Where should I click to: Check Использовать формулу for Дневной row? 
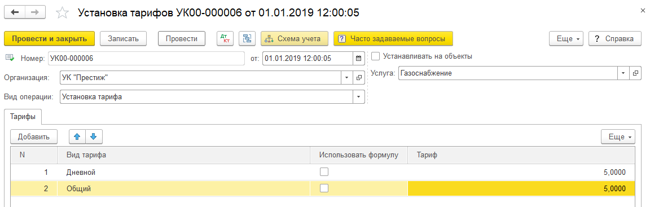pos(324,172)
